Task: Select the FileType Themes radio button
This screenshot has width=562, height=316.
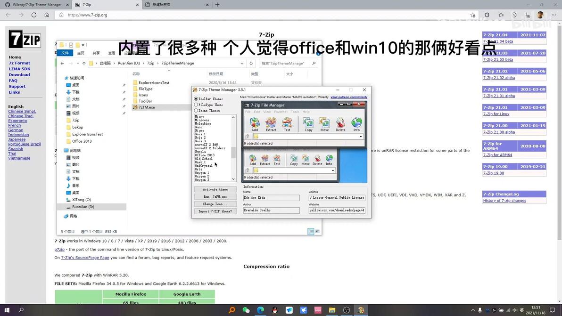Action: pyautogui.click(x=196, y=105)
